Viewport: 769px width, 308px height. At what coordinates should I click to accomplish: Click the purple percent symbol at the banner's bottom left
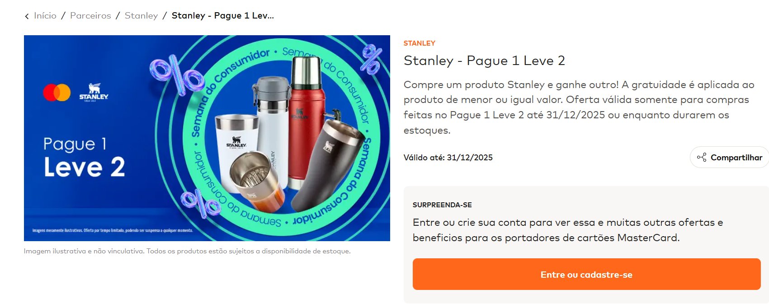[200, 204]
